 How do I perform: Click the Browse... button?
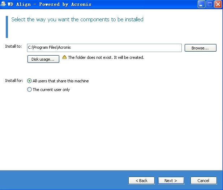pos(200,48)
